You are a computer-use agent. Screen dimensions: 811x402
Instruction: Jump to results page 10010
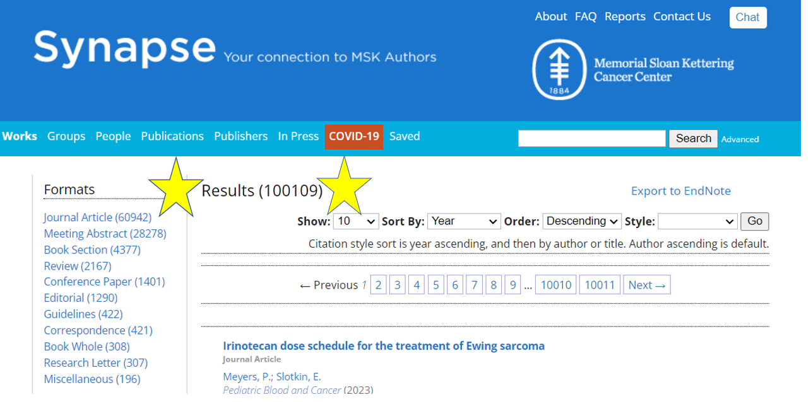[x=556, y=285]
